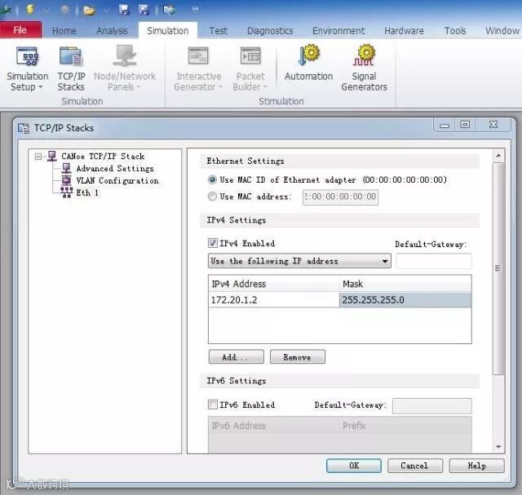Image resolution: width=522 pixels, height=495 pixels.
Task: Click the lightning bolt start measurement icon
Action: tap(30, 9)
